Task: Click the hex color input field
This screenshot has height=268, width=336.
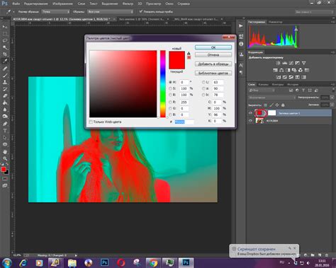Action: coord(184,122)
